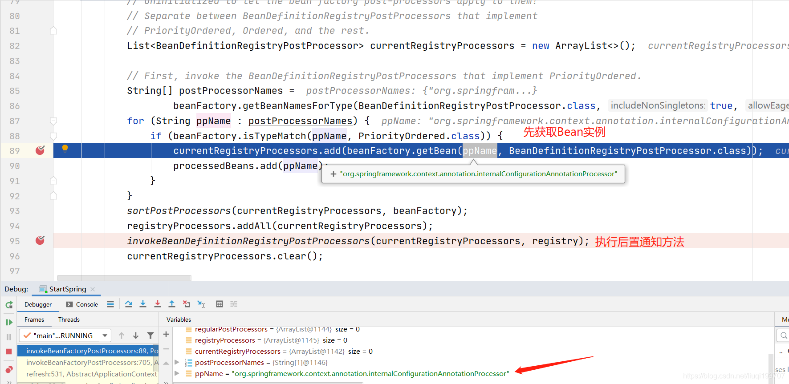Screen dimensions: 789x384
Task: Click highlighted ppName argument on line 89
Action: (x=480, y=151)
